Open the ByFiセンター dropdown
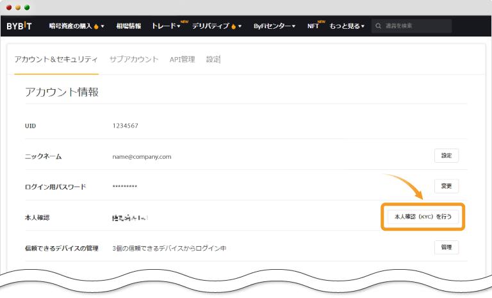 coord(275,26)
